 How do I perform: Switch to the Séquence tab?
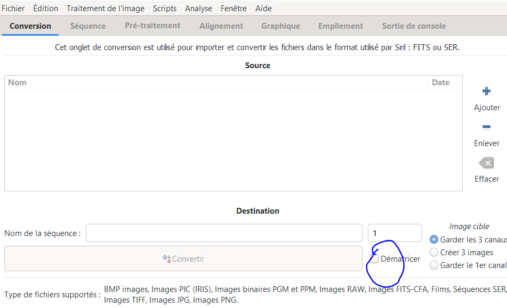(x=87, y=26)
